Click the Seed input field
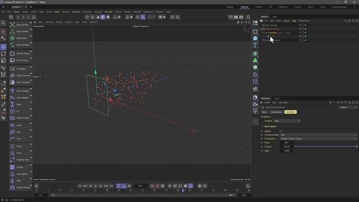The width and height of the screenshot is (359, 202). point(287,151)
